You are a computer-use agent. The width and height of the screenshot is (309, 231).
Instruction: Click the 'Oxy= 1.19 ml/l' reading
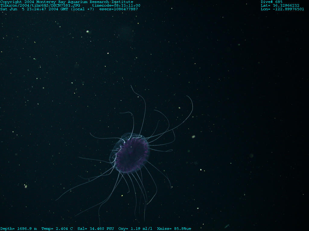coord(135,229)
